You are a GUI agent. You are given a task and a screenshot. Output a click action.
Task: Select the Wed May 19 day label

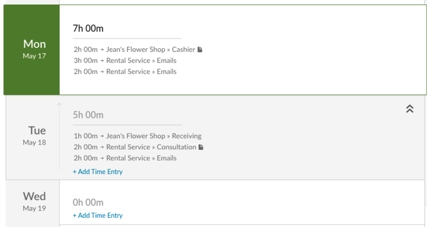point(34,201)
